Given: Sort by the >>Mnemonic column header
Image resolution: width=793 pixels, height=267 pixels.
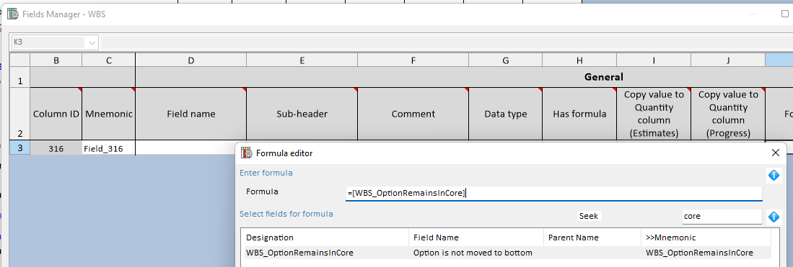Looking at the screenshot, I should pos(706,237).
